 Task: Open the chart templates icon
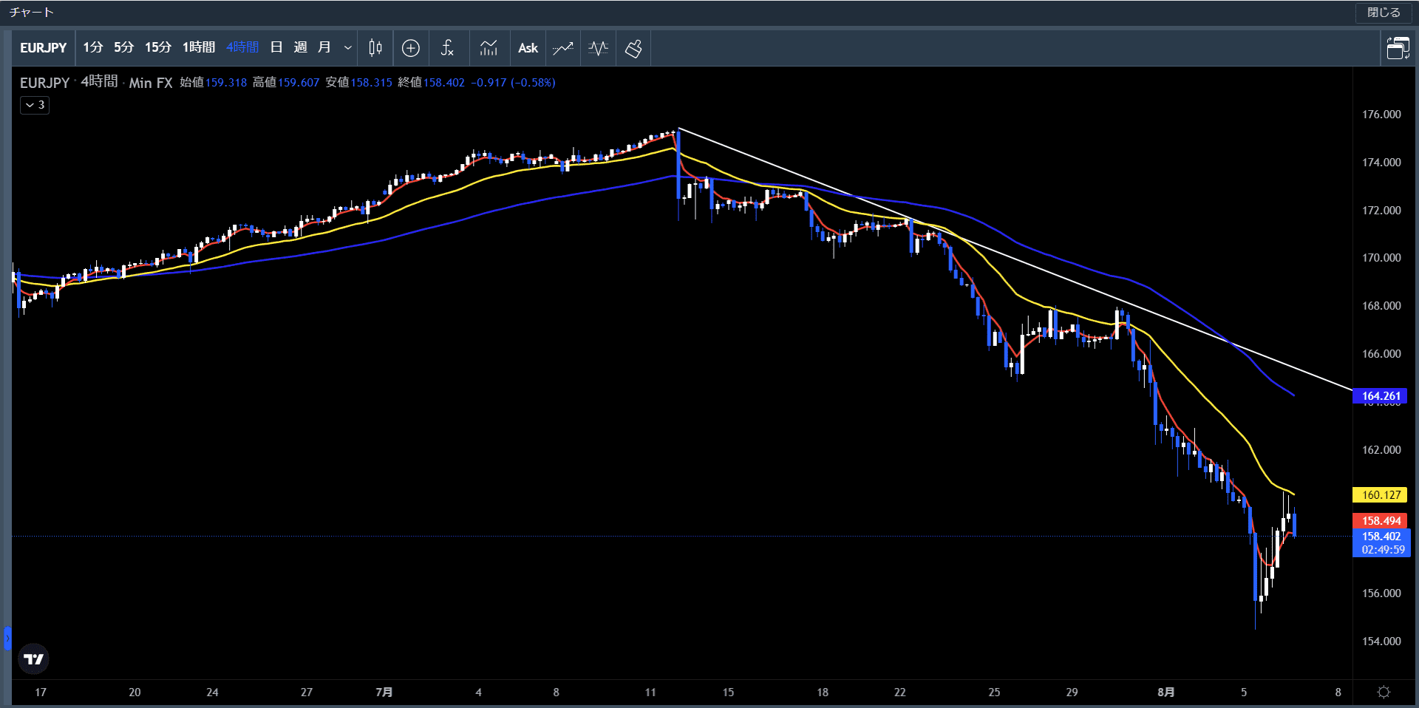(489, 48)
